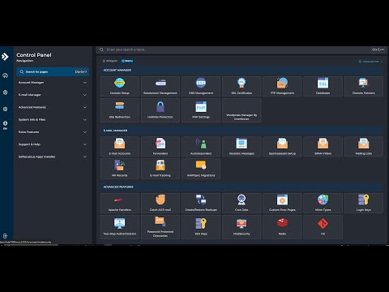Image resolution: width=389 pixels, height=292 pixels.
Task: Open SSH Keys
Action: click(201, 227)
